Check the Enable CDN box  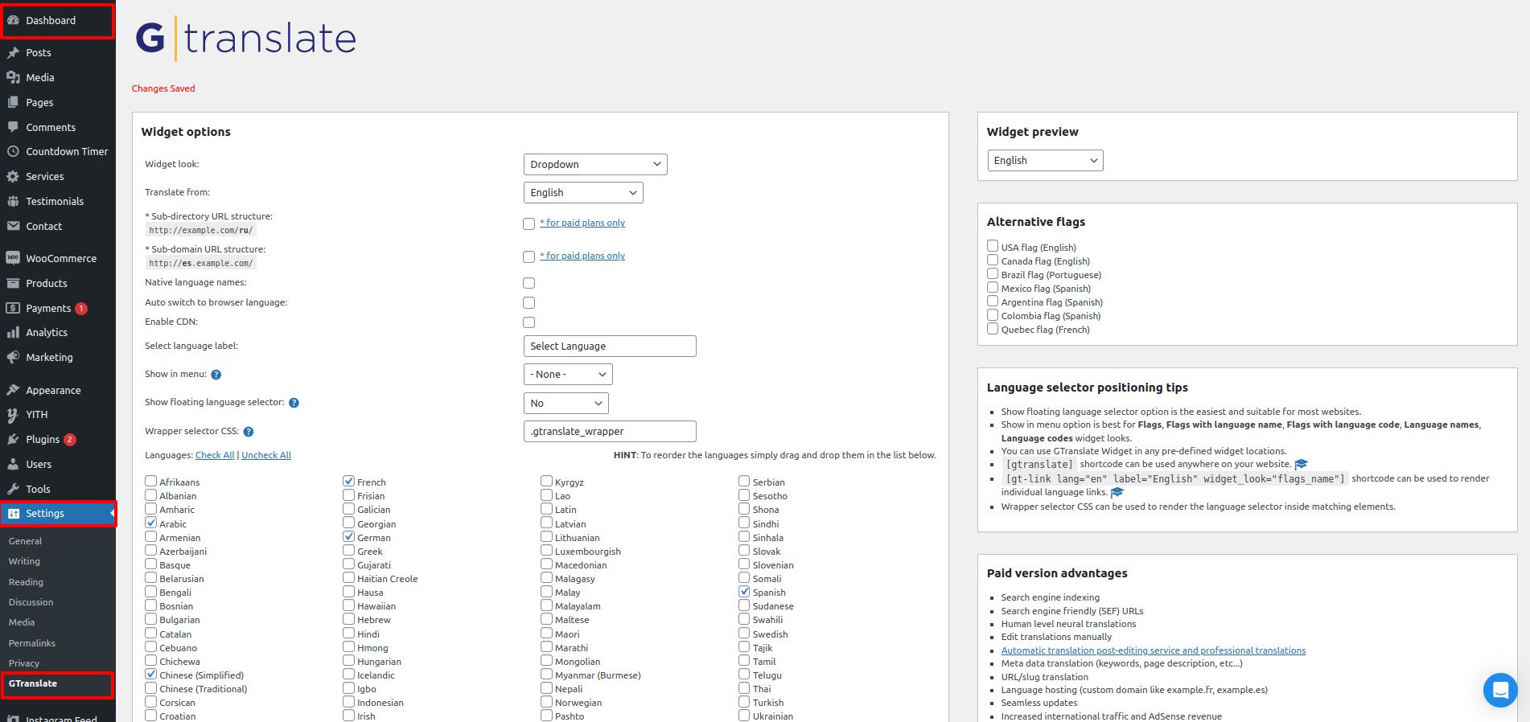(x=529, y=322)
